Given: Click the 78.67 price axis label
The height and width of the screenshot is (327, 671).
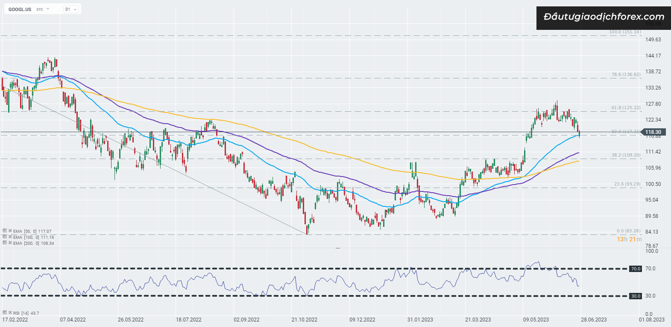Looking at the screenshot, I should (x=652, y=246).
